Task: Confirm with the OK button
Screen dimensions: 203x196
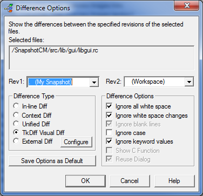Action: click(x=85, y=181)
